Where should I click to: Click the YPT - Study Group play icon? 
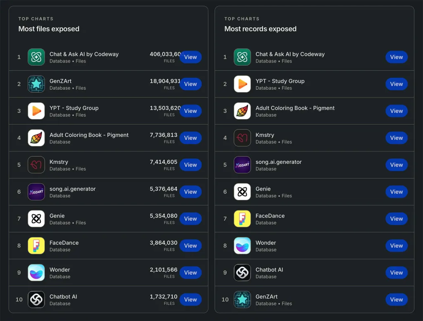[x=36, y=111]
